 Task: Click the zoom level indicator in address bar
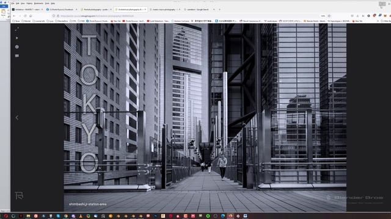[323, 16]
